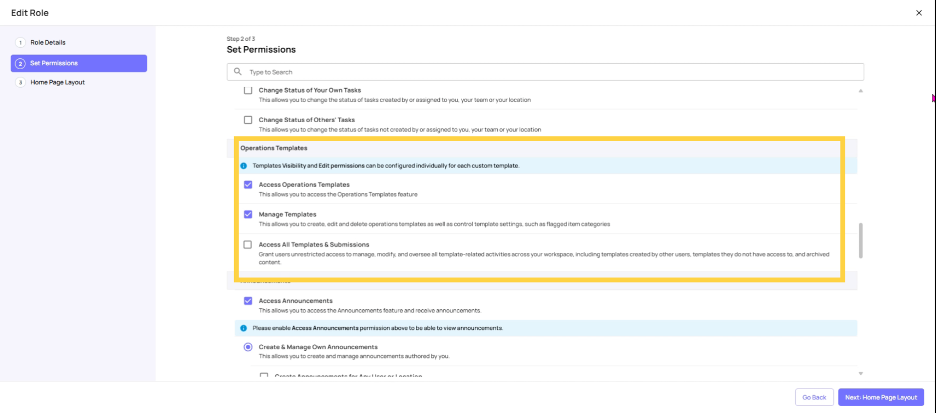Click the info icon beside Templates Visibility note

pyautogui.click(x=243, y=165)
